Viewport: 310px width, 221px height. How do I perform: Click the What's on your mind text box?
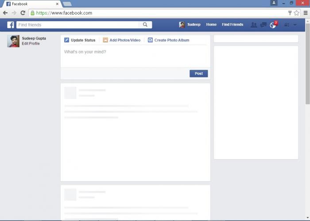click(136, 57)
